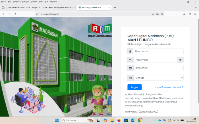
Task: Click the install app icon in address bar
Action: [x=153, y=14]
